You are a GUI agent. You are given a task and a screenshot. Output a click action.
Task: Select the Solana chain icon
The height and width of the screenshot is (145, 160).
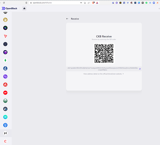pyautogui.click(x=5, y=28)
